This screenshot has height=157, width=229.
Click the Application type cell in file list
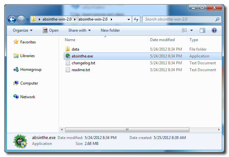[x=199, y=56]
